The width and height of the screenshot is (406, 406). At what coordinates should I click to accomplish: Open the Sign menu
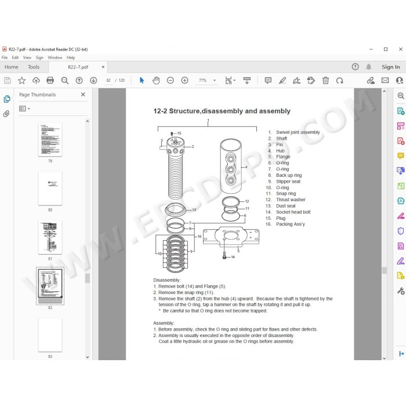[39, 57]
